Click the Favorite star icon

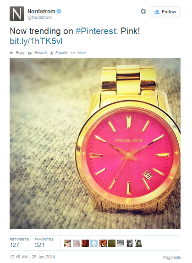point(52,53)
